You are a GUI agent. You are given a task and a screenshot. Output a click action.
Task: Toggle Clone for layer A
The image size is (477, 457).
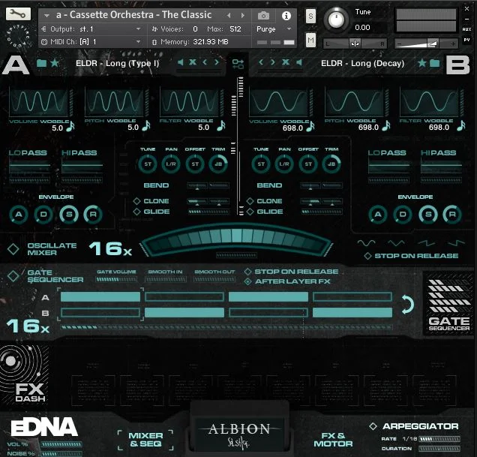(x=137, y=201)
